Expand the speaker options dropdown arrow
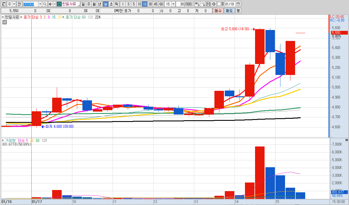Screen dimensions: 349x205 54,4
